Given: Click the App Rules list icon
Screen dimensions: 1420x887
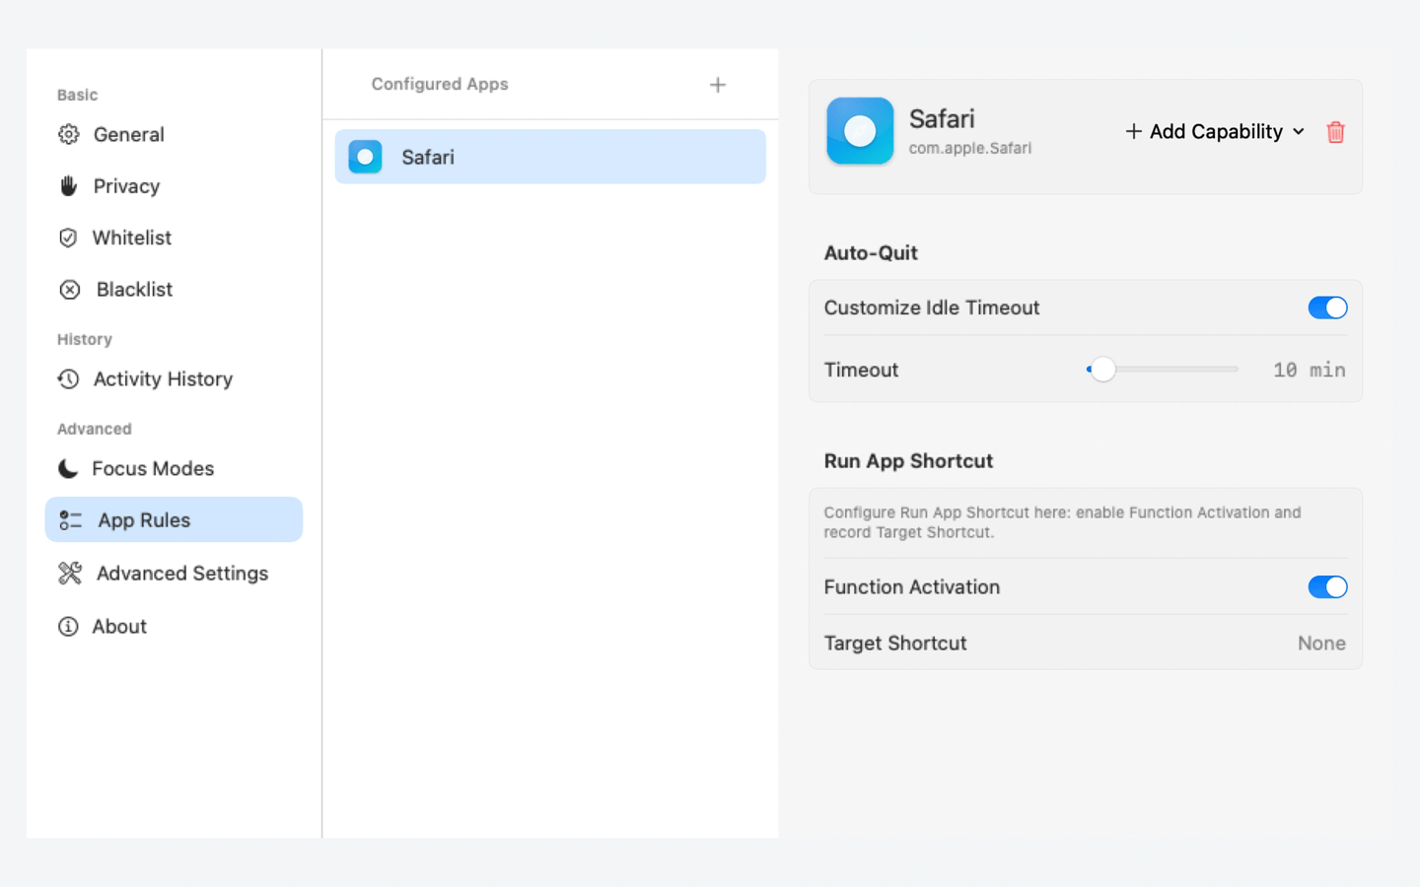Looking at the screenshot, I should coord(70,519).
